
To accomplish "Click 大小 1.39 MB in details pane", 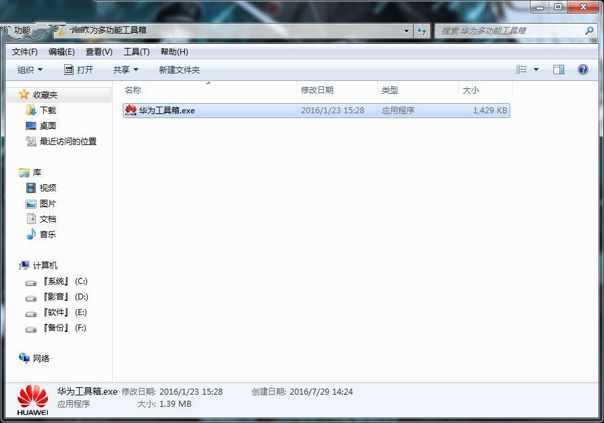I will [165, 403].
